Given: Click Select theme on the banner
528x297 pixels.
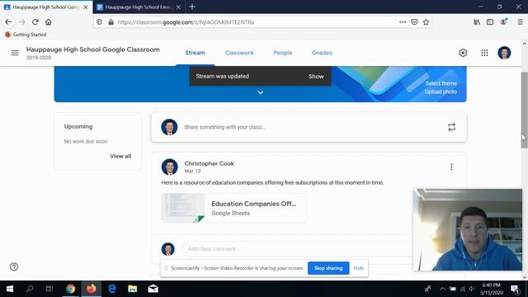Looking at the screenshot, I should (441, 83).
